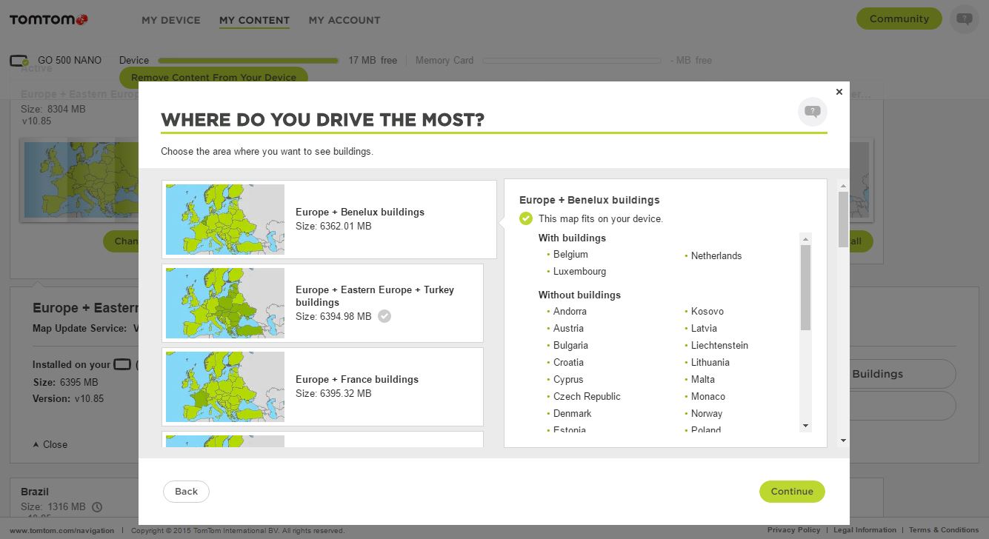
Task: Click 'Croatia' in the country list
Action: tap(568, 362)
